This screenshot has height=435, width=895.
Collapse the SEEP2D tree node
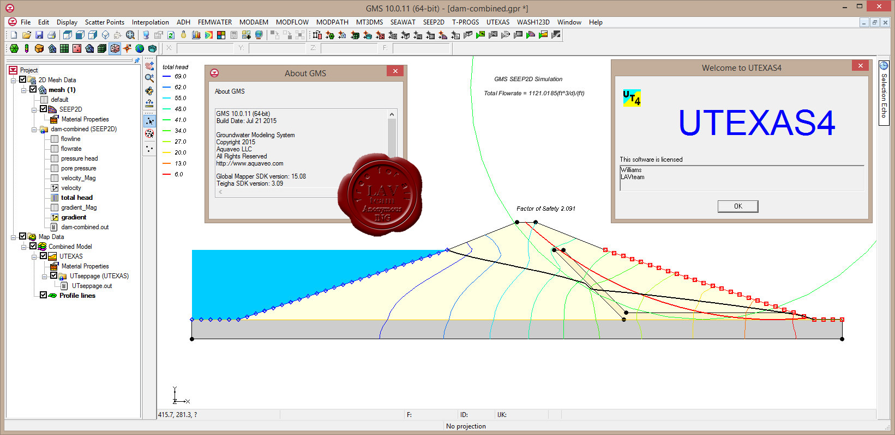34,109
